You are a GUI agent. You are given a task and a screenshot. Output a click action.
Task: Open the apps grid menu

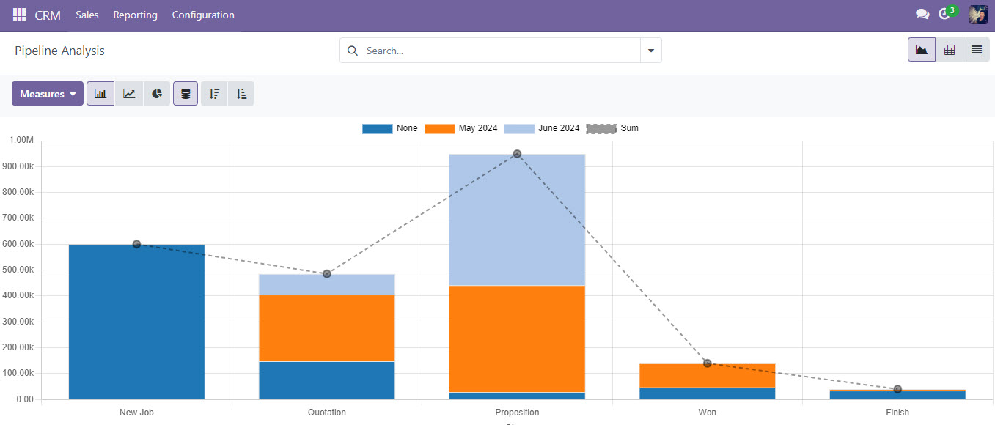pyautogui.click(x=19, y=15)
